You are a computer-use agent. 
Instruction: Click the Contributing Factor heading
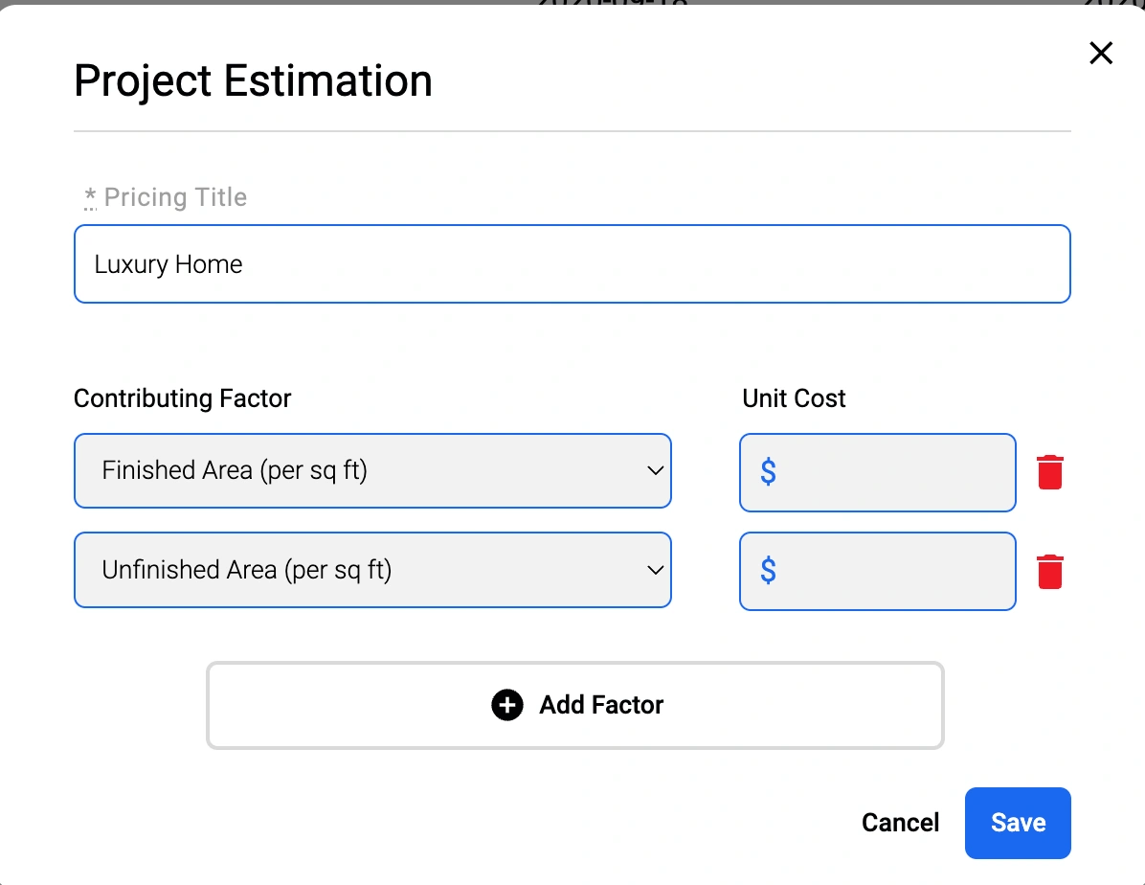[x=183, y=399]
